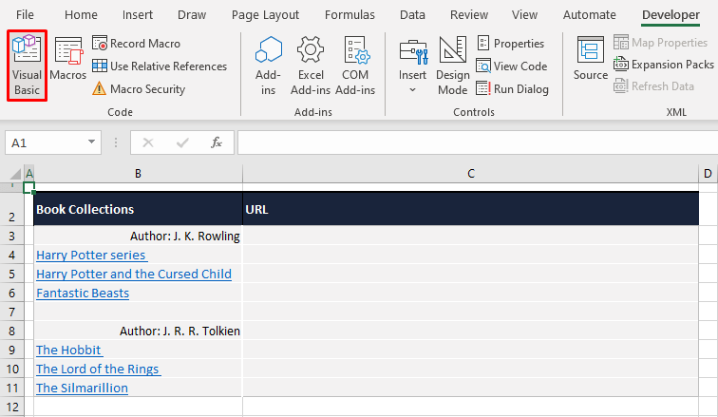The width and height of the screenshot is (718, 417).
Task: Click the URL header cell
Action: click(471, 209)
